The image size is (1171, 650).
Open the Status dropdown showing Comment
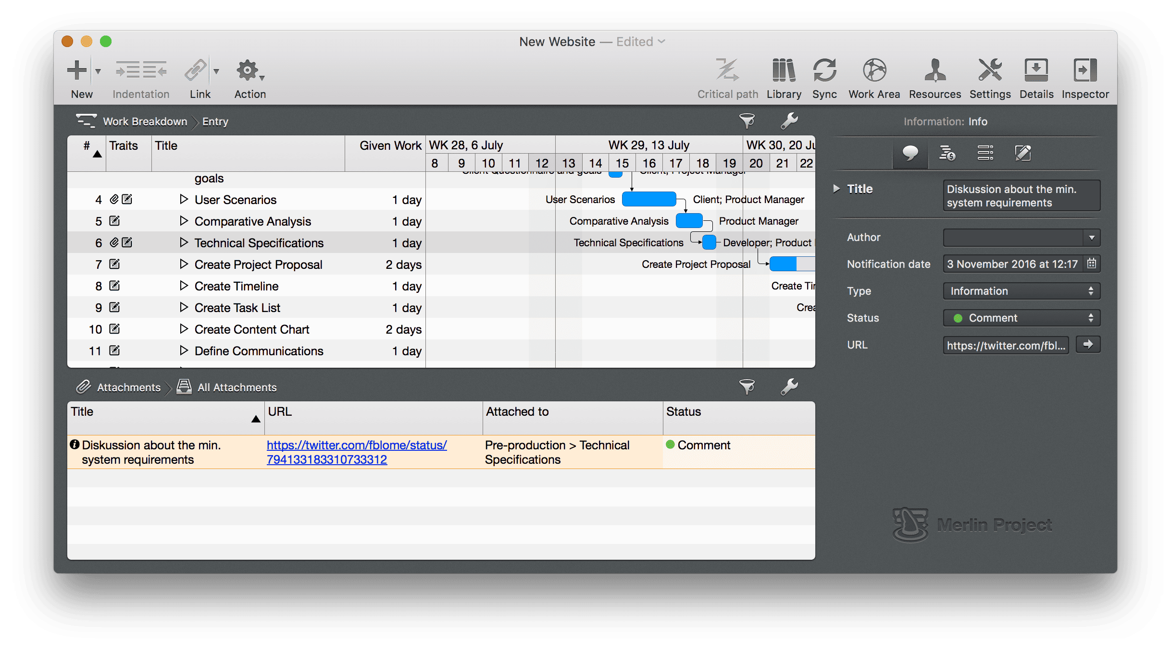tap(1021, 317)
